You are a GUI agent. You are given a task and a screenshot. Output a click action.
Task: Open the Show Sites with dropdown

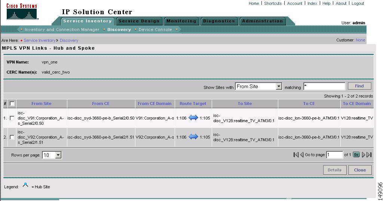[259, 86]
